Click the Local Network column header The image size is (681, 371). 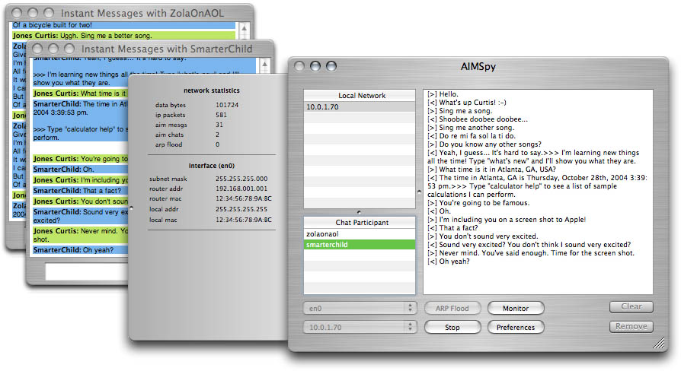coord(360,95)
